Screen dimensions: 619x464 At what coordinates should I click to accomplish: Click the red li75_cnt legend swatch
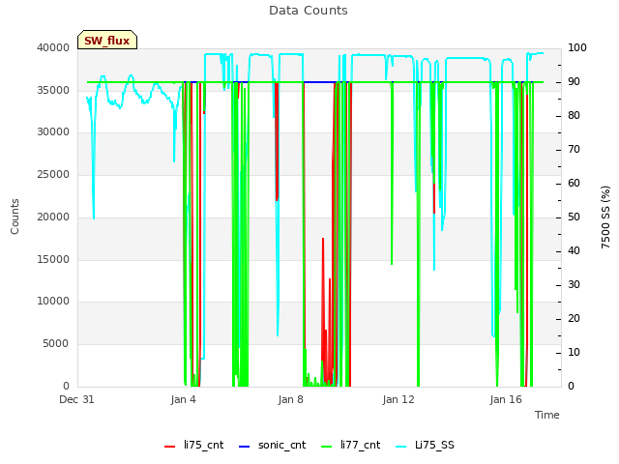[x=170, y=447]
